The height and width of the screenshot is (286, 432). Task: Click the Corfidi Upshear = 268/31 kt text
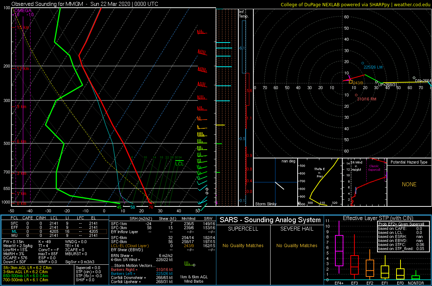142,282
